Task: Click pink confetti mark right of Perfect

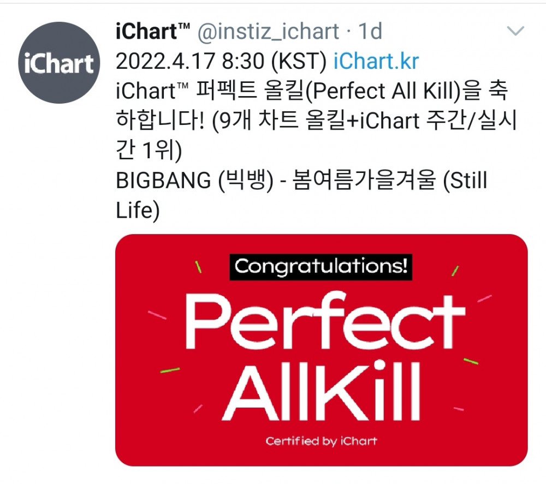Action: point(484,298)
